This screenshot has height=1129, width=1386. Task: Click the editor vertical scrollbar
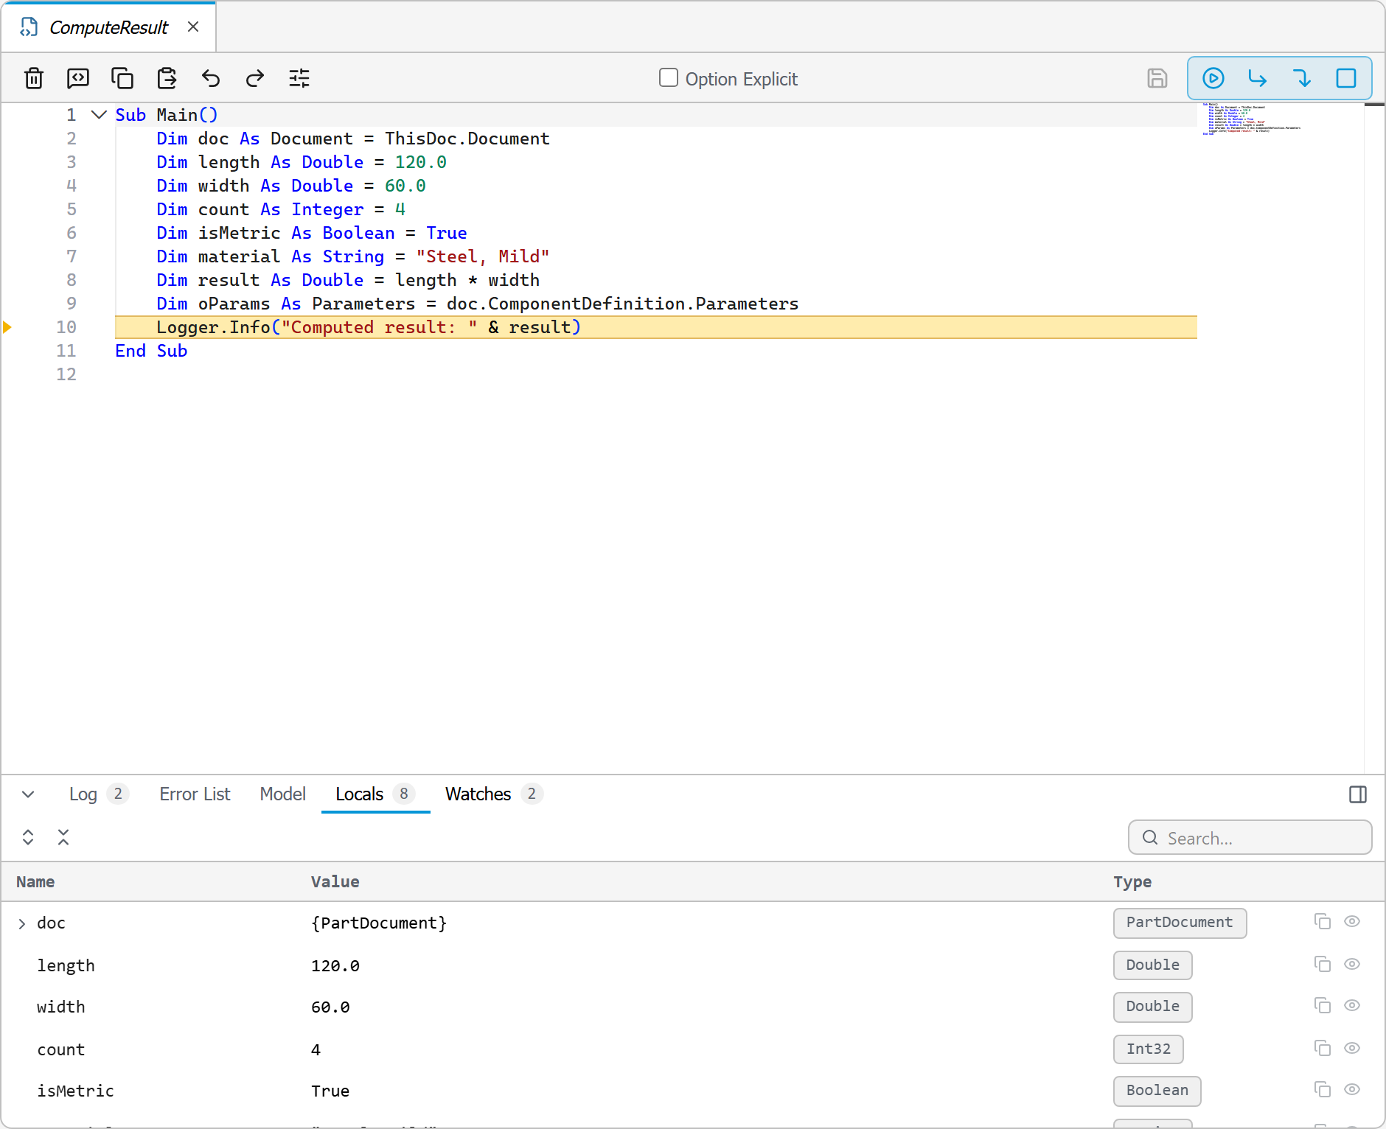(x=1374, y=438)
